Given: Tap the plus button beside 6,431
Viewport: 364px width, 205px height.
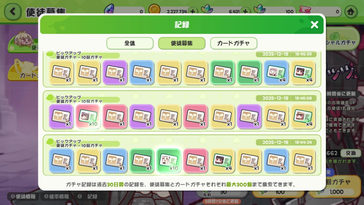Looking at the screenshot, I should tap(246, 11).
